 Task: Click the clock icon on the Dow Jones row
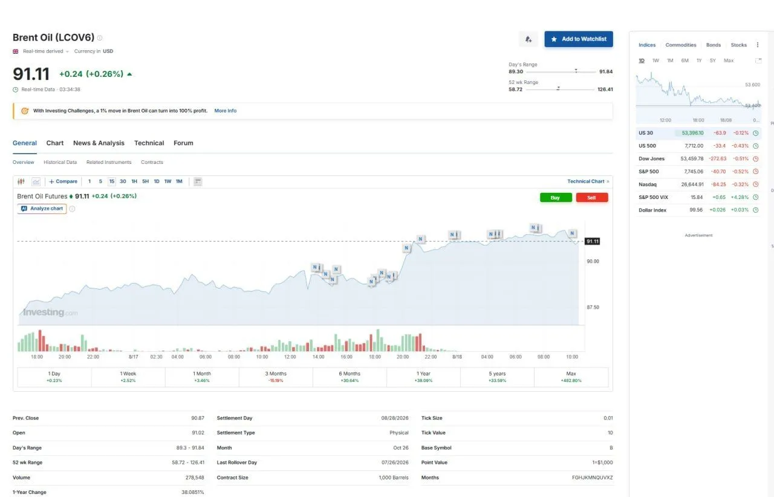(755, 158)
